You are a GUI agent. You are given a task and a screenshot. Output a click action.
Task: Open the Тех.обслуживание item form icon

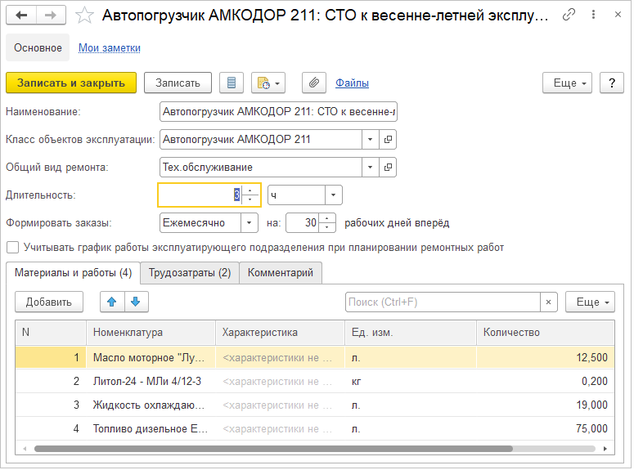click(388, 168)
